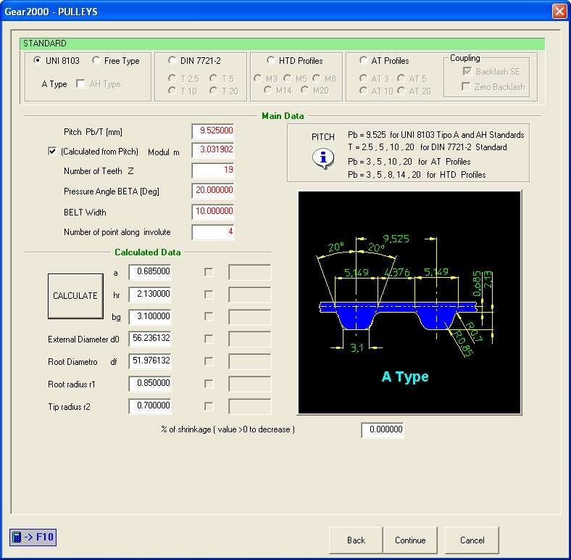Screen dimensions: 571x560
Task: Enable the override checkbox next to hr value
Action: [x=209, y=295]
